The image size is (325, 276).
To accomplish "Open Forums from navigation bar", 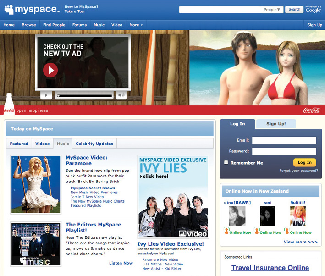I will (79, 25).
